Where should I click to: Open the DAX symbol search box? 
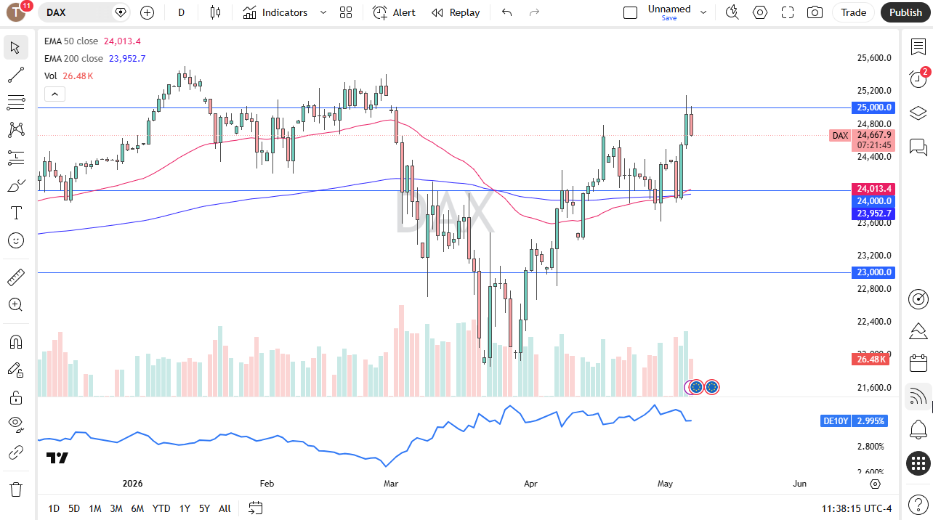click(x=86, y=12)
